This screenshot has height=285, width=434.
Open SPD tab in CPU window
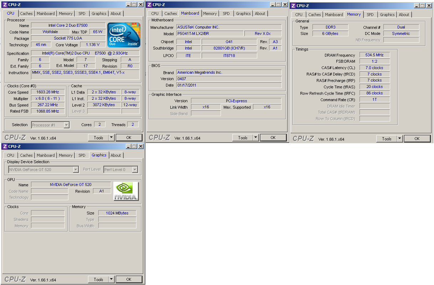[82, 14]
